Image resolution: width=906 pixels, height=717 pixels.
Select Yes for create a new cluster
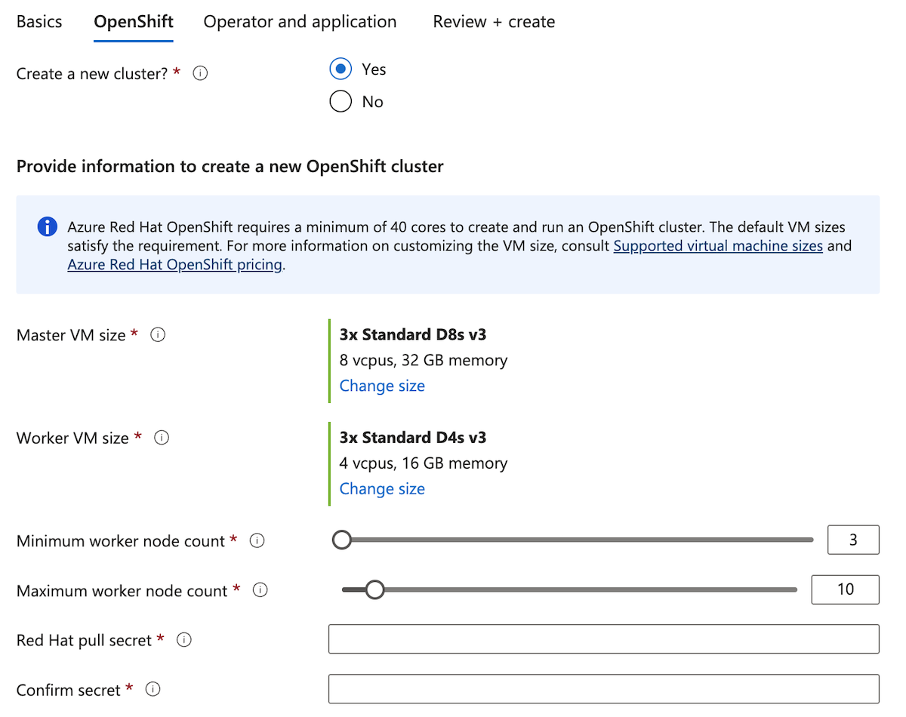341,69
